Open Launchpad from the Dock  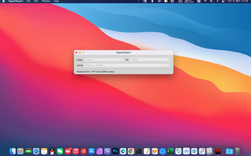(x=21, y=151)
